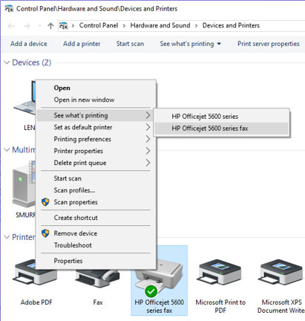Collapse the Devices (2) group
The image size is (305, 321).
point(7,62)
